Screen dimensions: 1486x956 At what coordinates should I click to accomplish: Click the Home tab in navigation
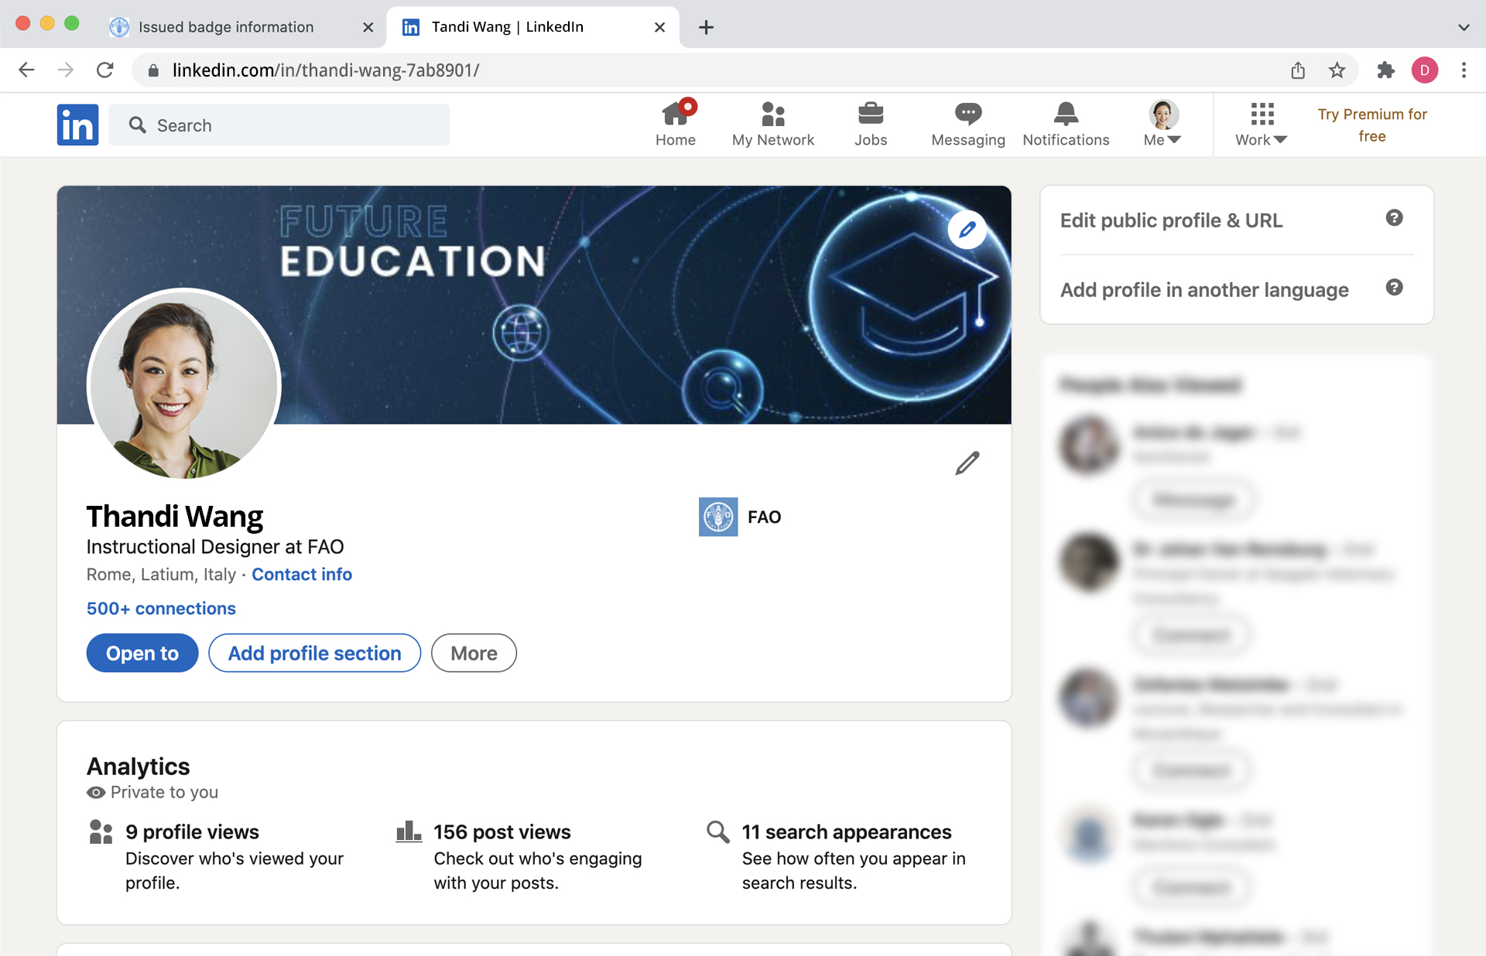click(676, 122)
